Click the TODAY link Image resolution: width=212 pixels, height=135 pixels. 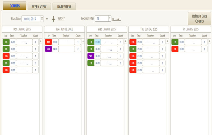(61, 18)
